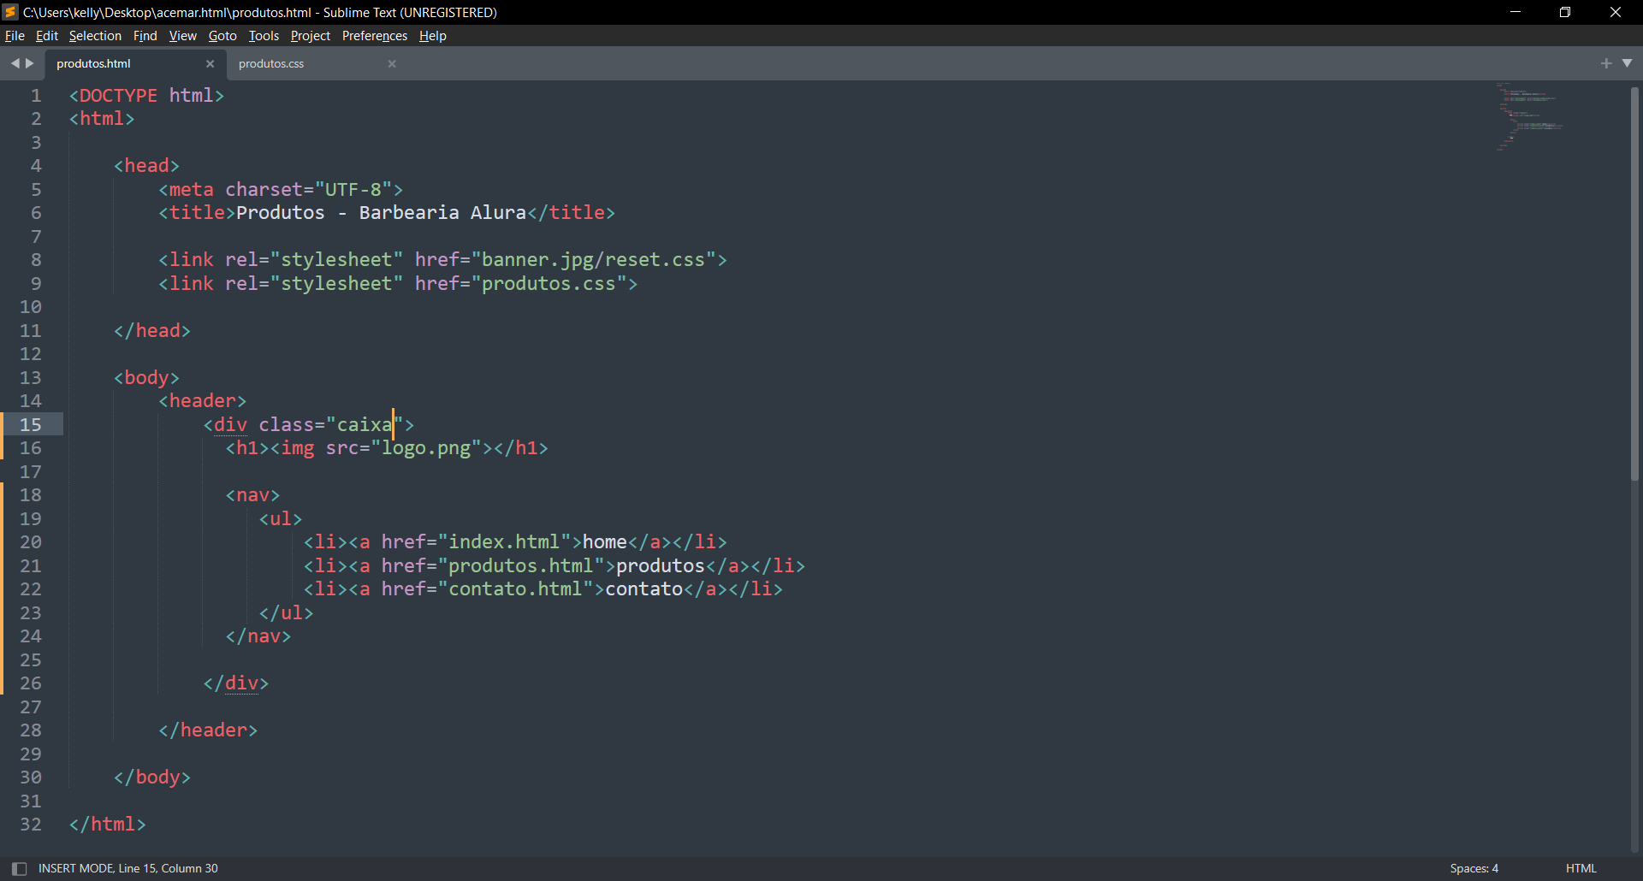Viewport: 1643px width, 881px height.
Task: Minimize the Sublime Text window
Action: (x=1515, y=12)
